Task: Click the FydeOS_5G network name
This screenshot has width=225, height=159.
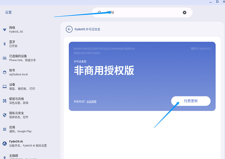Action: click(x=16, y=32)
